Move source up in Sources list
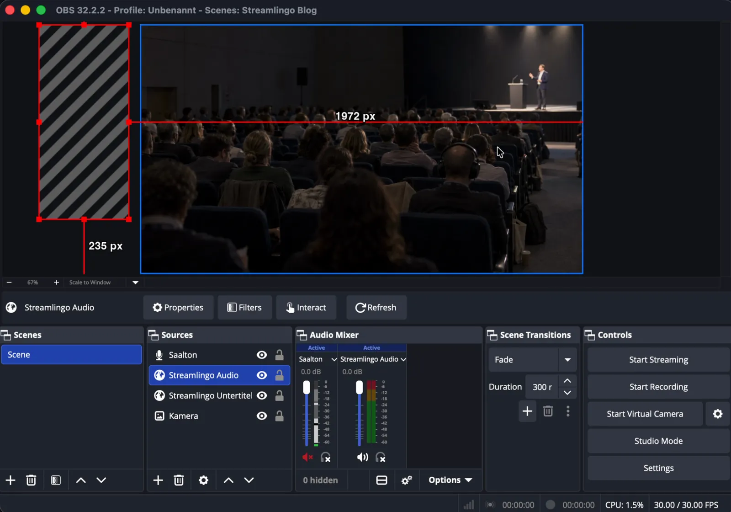 tap(228, 480)
